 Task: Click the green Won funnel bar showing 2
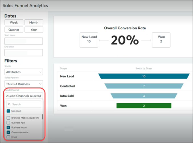(144, 106)
